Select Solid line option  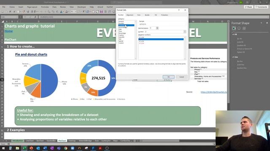(240, 65)
